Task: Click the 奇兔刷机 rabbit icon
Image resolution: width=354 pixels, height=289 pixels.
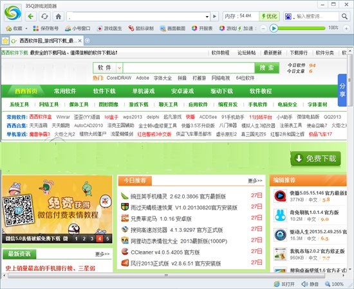Action: coord(280,215)
